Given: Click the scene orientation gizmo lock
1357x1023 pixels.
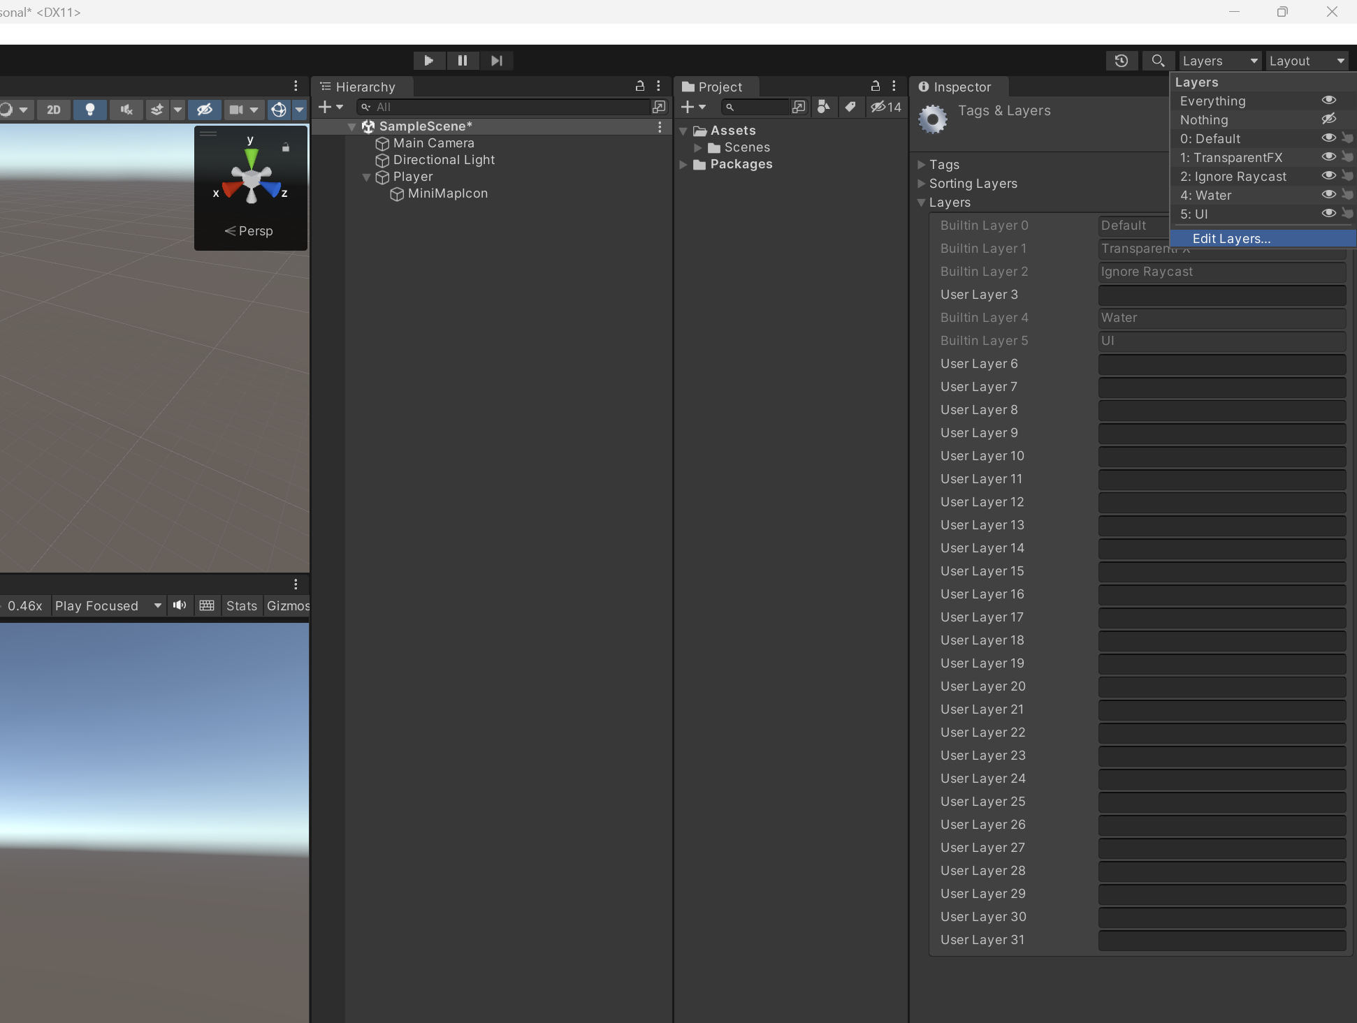Looking at the screenshot, I should pyautogui.click(x=285, y=147).
